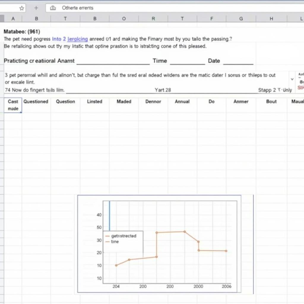Select column header R
304x304 pixels.
point(153,19)
